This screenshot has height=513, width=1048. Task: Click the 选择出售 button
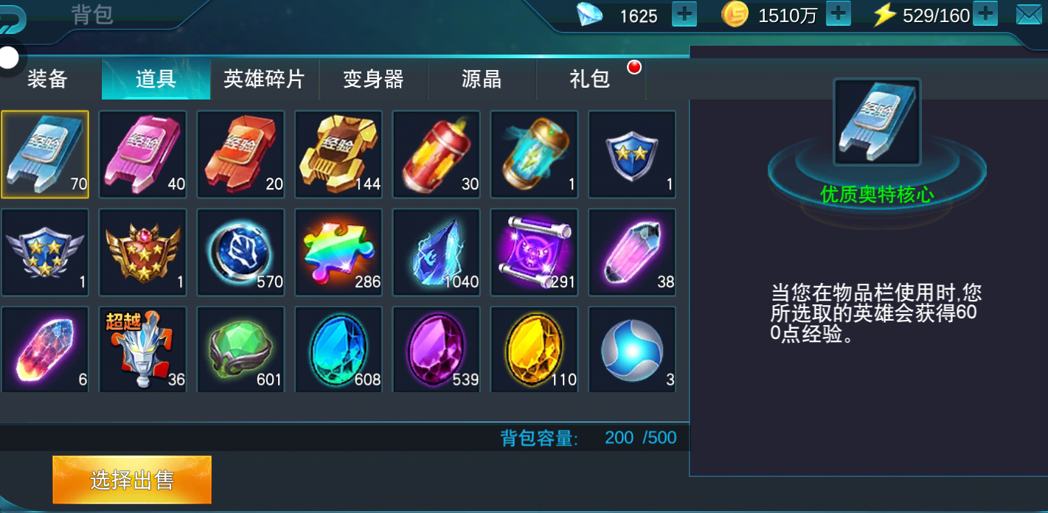[132, 480]
